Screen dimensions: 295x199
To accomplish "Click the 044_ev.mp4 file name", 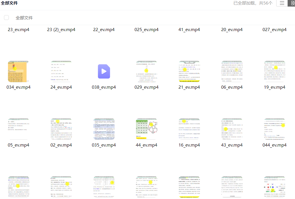I will [275, 145].
